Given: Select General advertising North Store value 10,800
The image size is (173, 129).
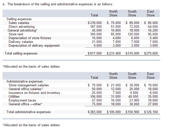Looking at the screenshot, I should [116, 30].
